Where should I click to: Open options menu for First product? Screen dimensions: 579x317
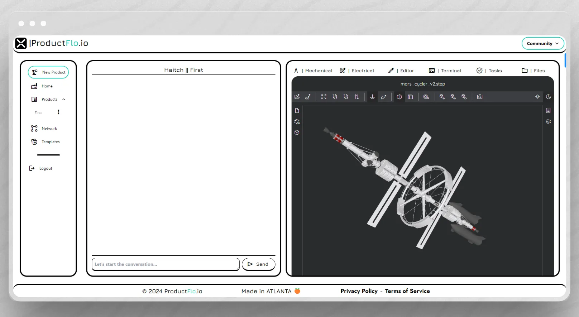click(58, 112)
